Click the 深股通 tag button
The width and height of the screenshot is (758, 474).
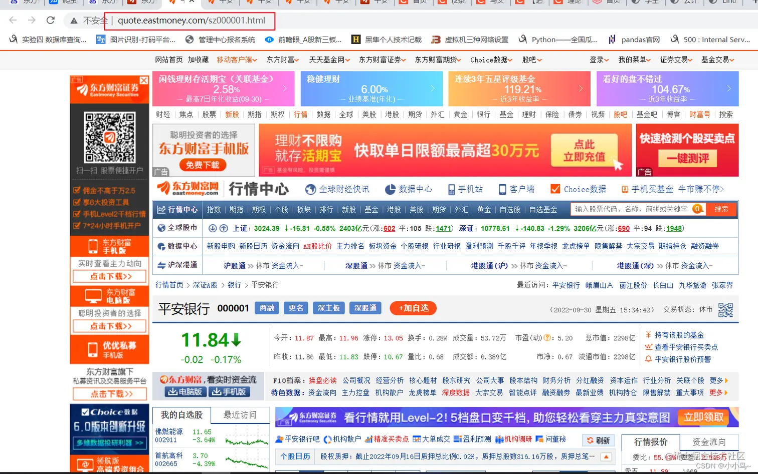365,308
